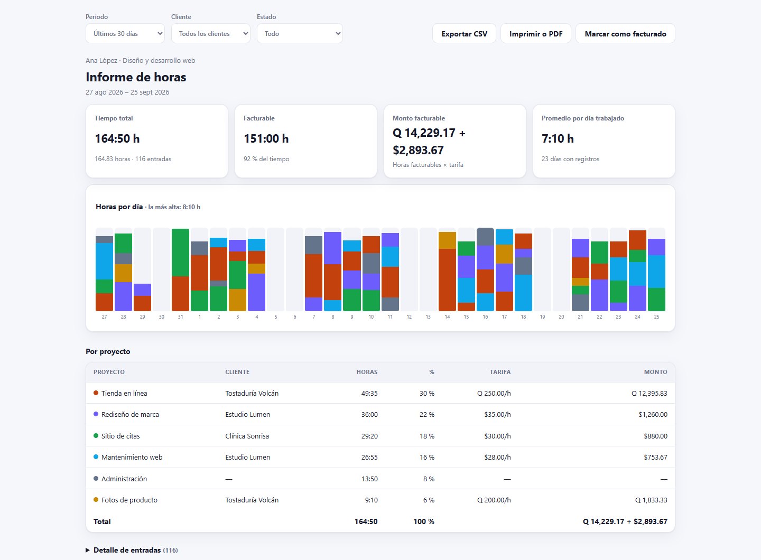Open the Cliente filter dropdown
The image size is (761, 560).
click(x=211, y=33)
